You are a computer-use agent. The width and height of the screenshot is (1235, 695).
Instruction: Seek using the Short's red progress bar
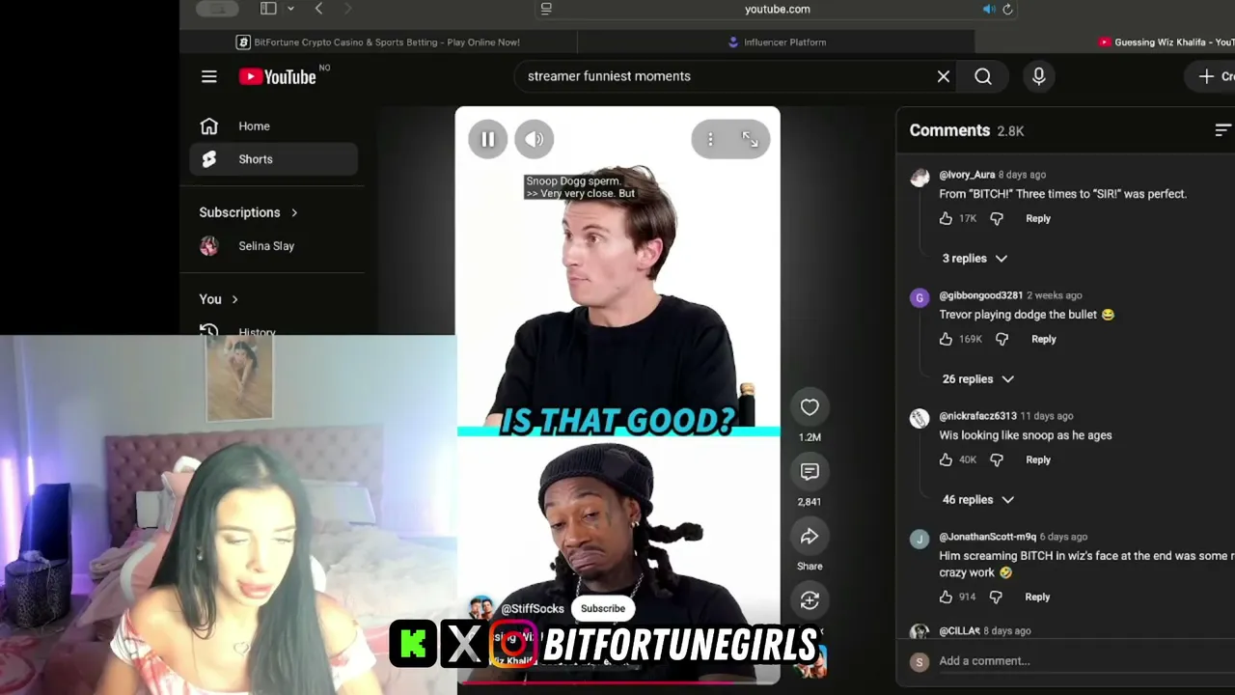pyautogui.click(x=617, y=682)
